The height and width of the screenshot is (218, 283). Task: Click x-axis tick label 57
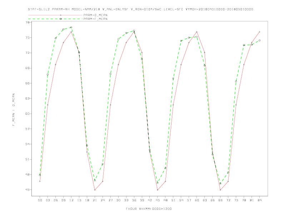pyautogui.click(x=189, y=200)
